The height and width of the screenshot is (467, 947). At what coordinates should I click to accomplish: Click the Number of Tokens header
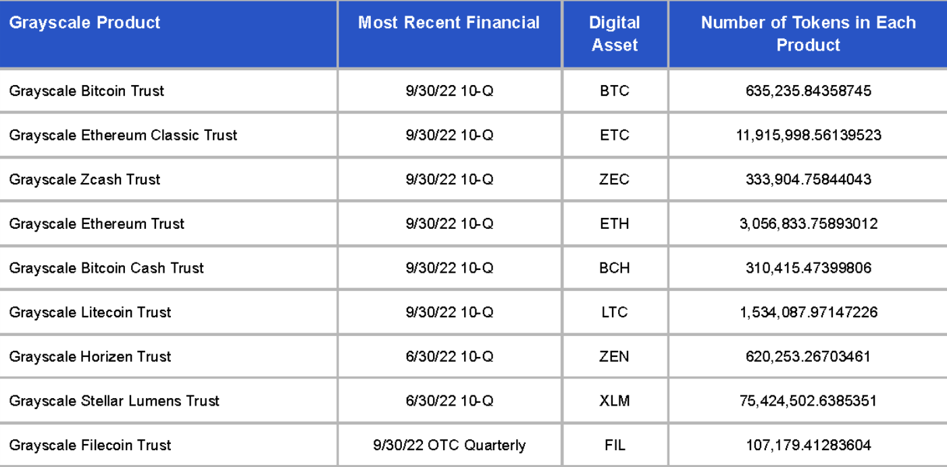(808, 34)
